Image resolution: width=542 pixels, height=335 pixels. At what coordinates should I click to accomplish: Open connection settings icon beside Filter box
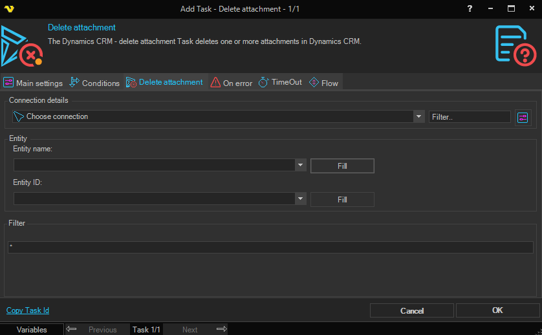click(523, 117)
